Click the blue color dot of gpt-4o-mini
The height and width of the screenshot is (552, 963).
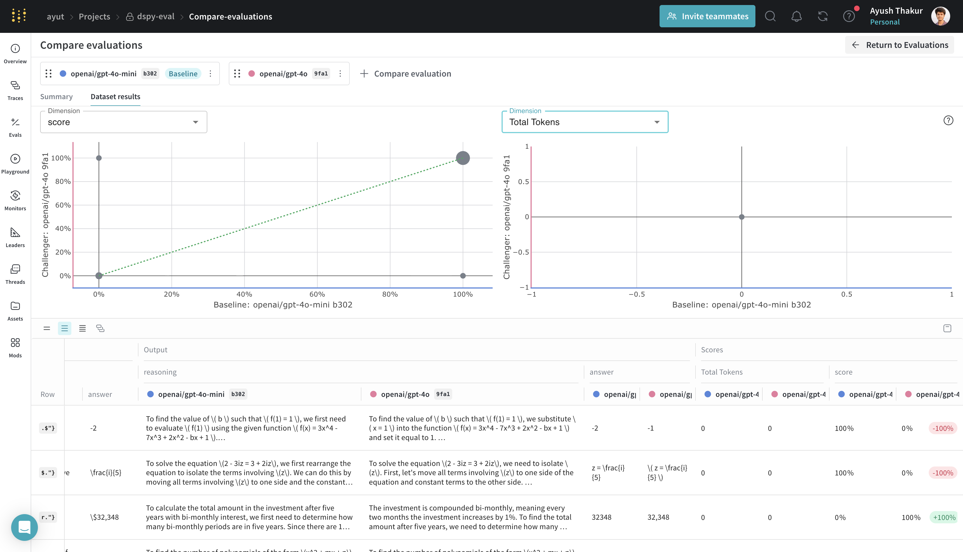point(63,74)
